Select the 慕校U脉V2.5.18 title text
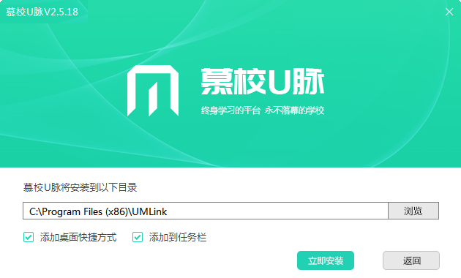The width and height of the screenshot is (461, 278). (42, 12)
